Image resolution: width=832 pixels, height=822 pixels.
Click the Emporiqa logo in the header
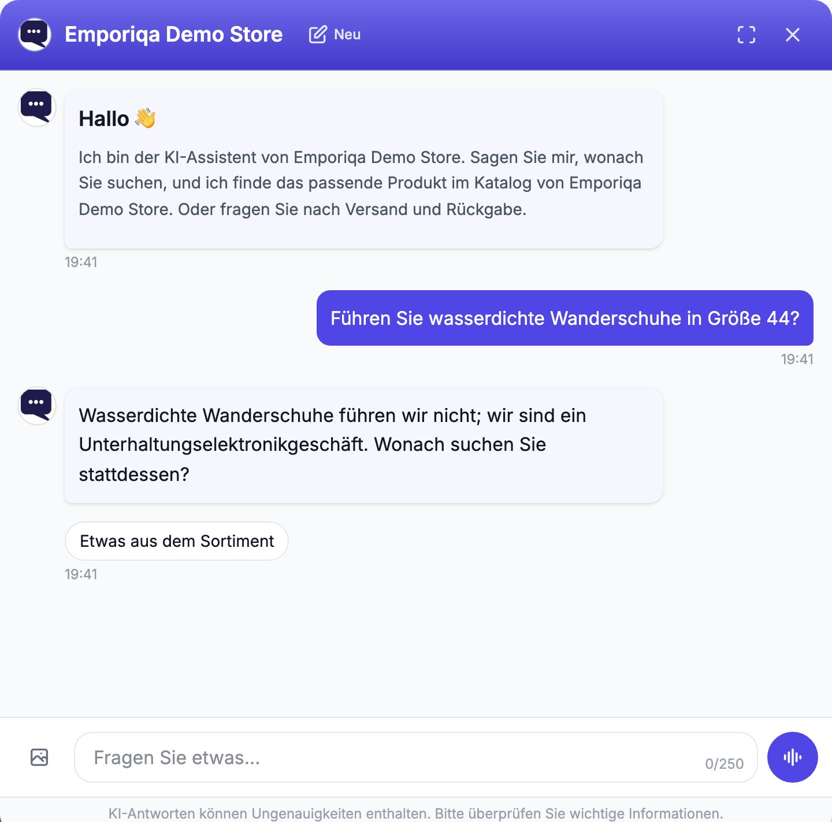tap(35, 35)
